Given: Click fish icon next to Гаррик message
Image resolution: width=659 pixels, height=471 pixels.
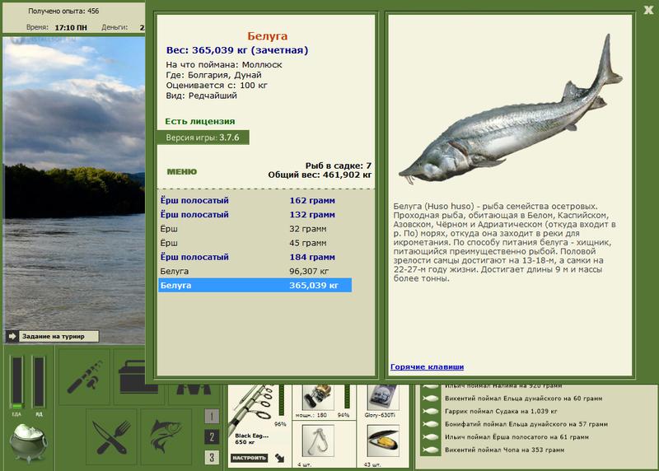Looking at the screenshot, I should [x=430, y=412].
